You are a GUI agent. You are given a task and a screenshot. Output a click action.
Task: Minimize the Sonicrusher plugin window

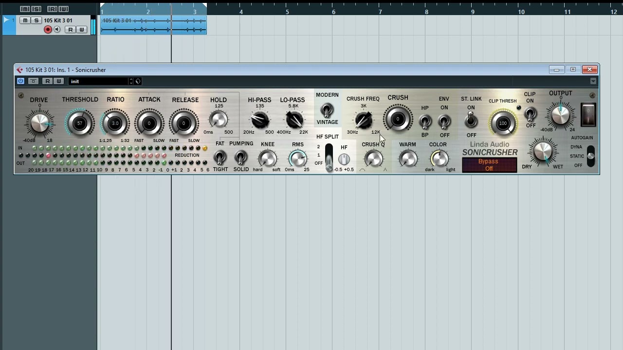pyautogui.click(x=556, y=70)
